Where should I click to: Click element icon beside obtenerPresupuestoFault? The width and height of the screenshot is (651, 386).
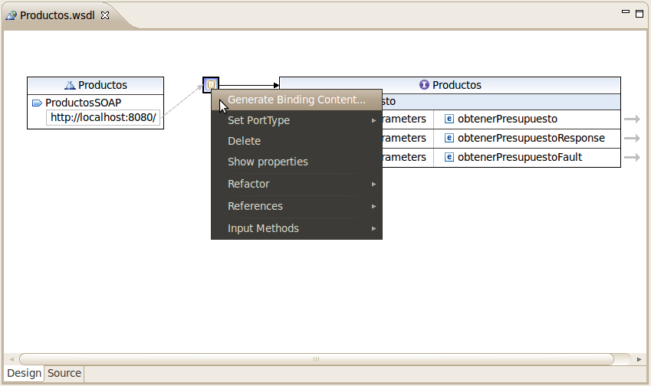pyautogui.click(x=449, y=157)
